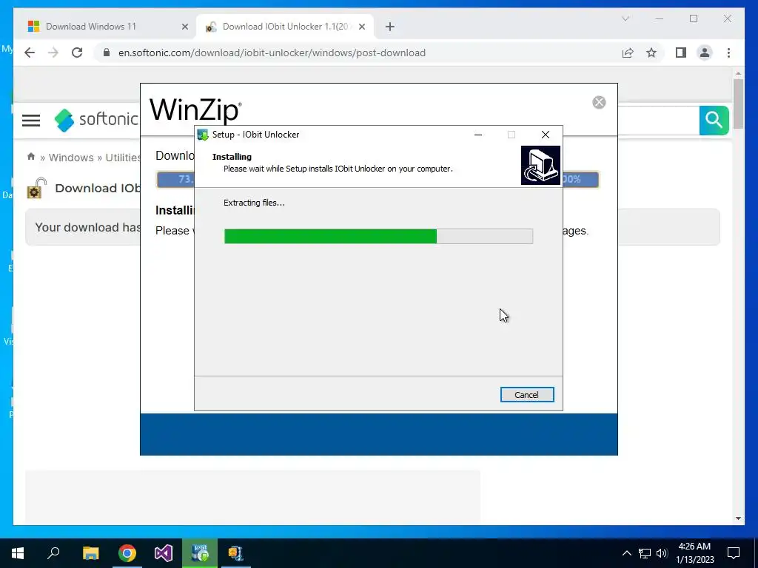Open notification center icon

[x=734, y=553]
